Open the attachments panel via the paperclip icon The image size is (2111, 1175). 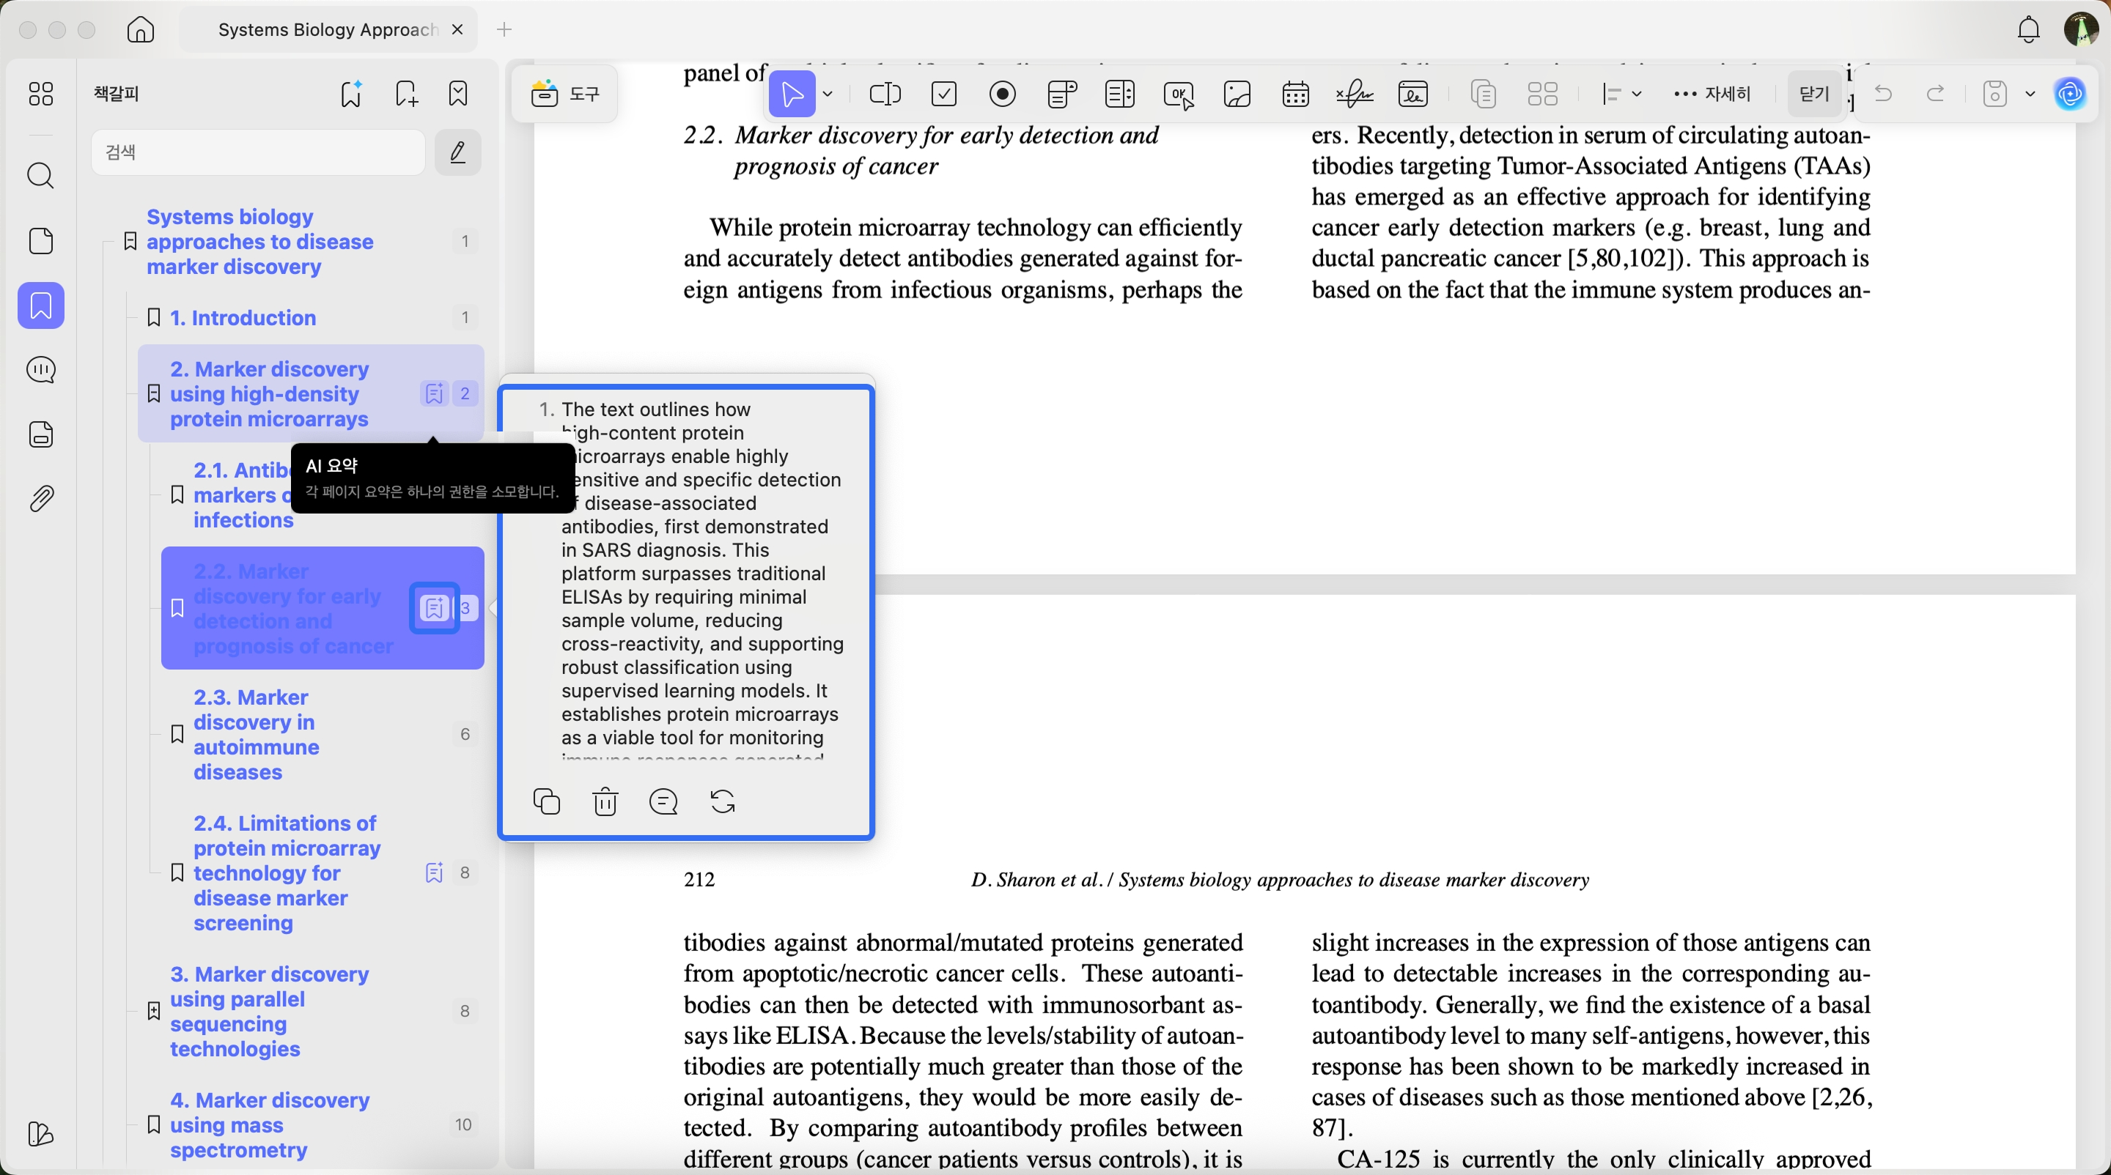(x=41, y=500)
